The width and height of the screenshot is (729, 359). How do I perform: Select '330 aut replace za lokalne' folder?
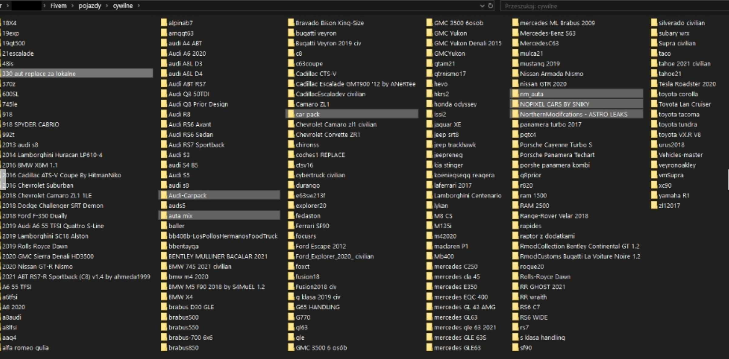point(77,73)
